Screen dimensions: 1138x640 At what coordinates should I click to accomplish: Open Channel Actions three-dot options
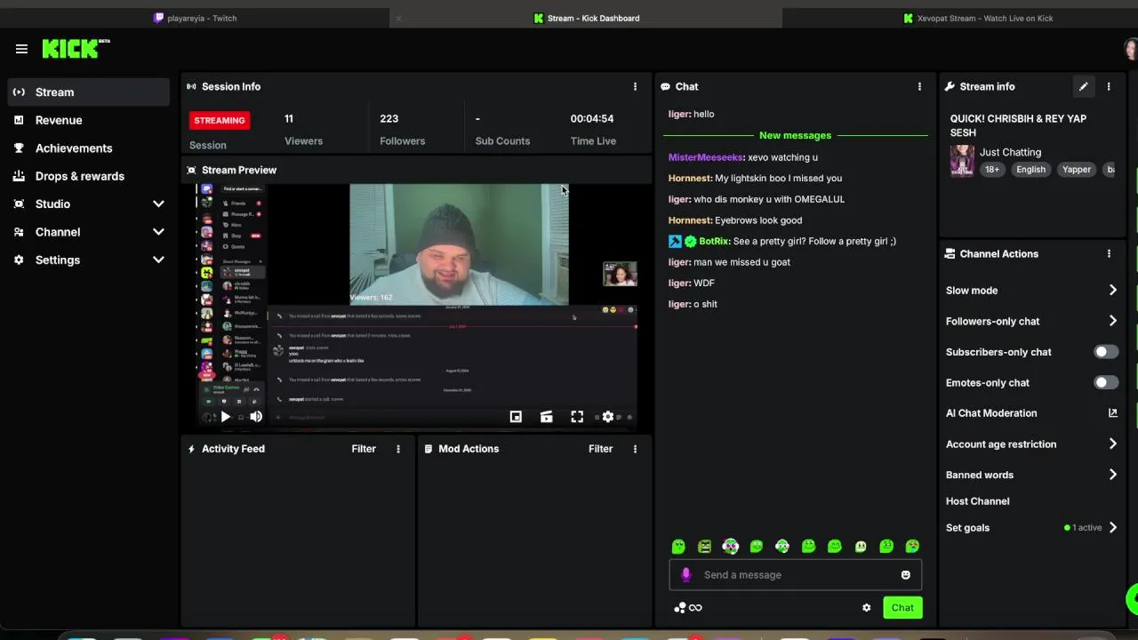1109,253
